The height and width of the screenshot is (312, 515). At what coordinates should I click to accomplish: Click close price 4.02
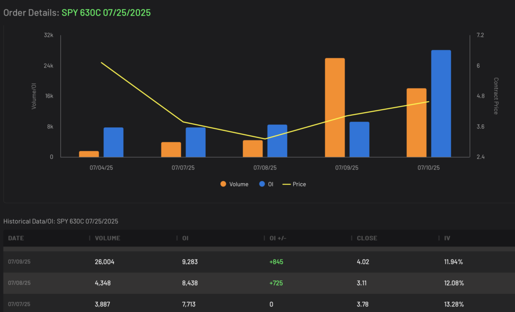(x=363, y=262)
